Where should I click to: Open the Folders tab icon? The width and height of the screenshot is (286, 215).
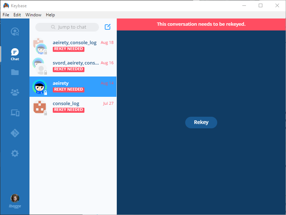click(15, 72)
